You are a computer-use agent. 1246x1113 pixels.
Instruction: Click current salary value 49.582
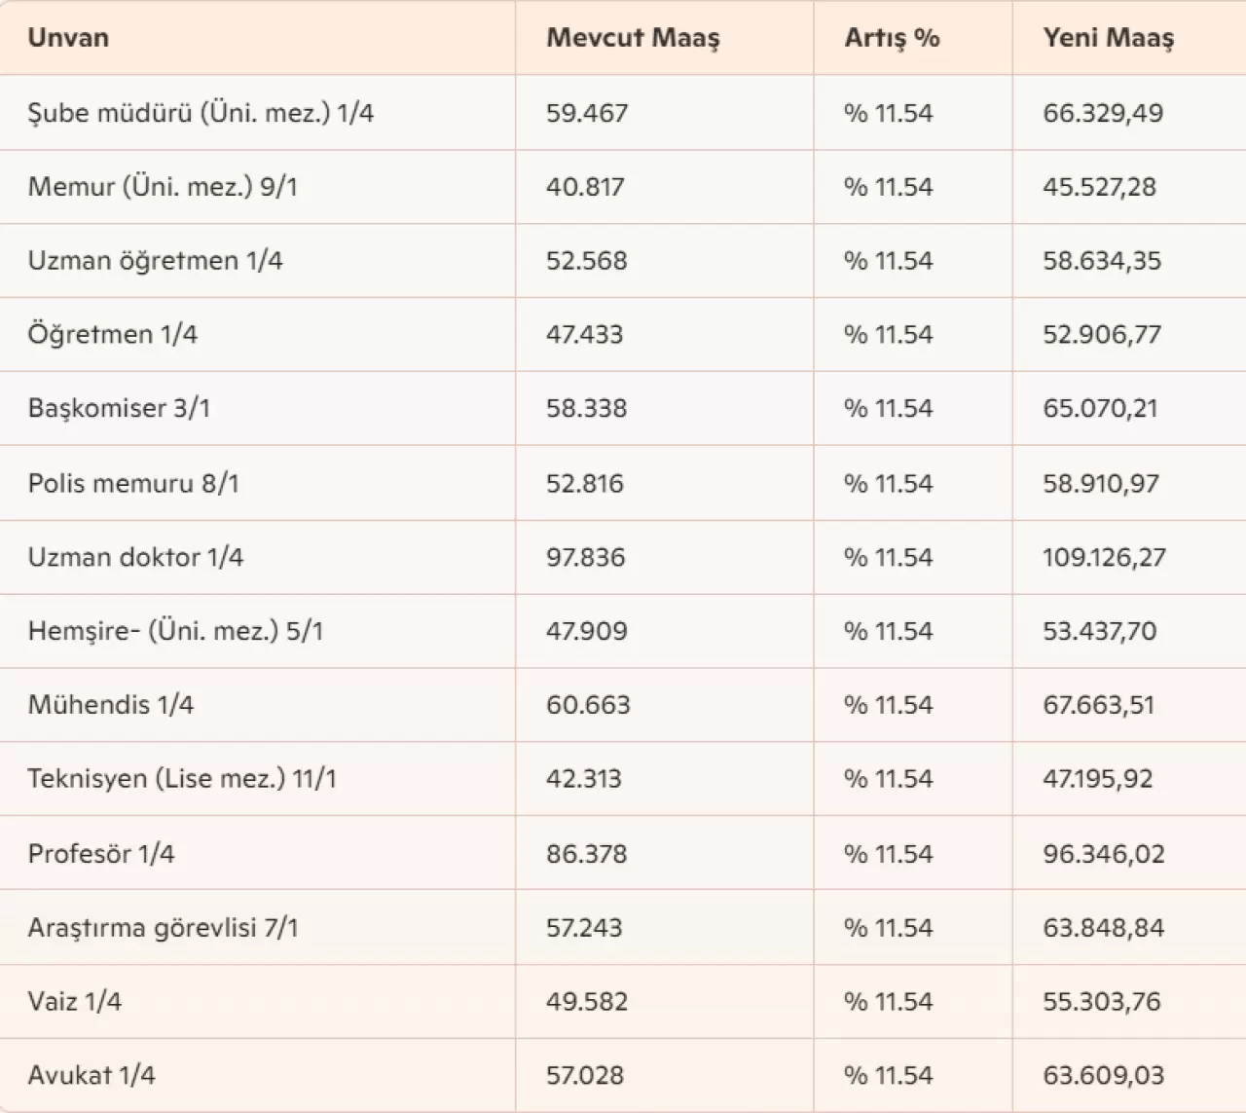587,1002
